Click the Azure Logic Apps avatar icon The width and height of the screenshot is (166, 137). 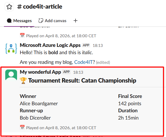click(x=11, y=48)
